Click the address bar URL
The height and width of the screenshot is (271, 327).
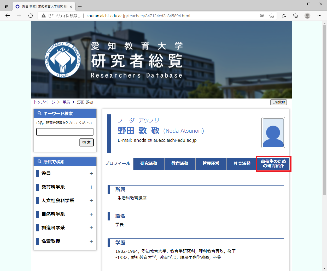click(x=138, y=16)
